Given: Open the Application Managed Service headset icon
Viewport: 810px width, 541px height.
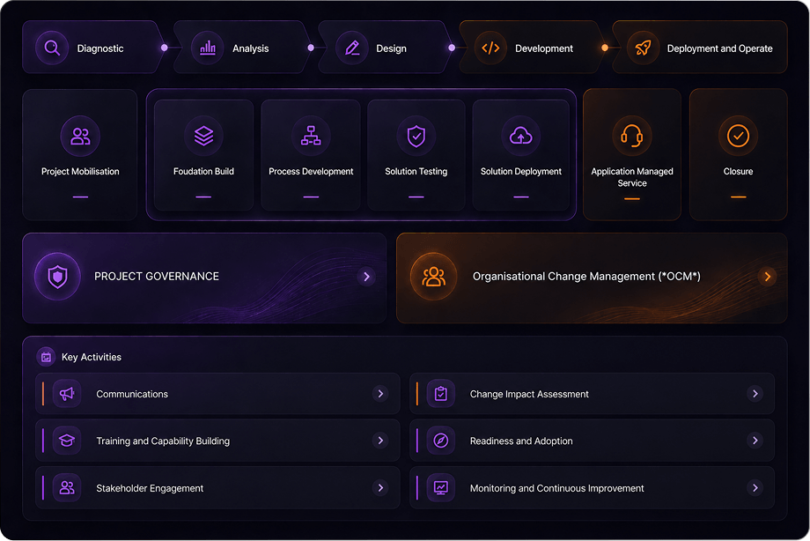Looking at the screenshot, I should click(632, 136).
